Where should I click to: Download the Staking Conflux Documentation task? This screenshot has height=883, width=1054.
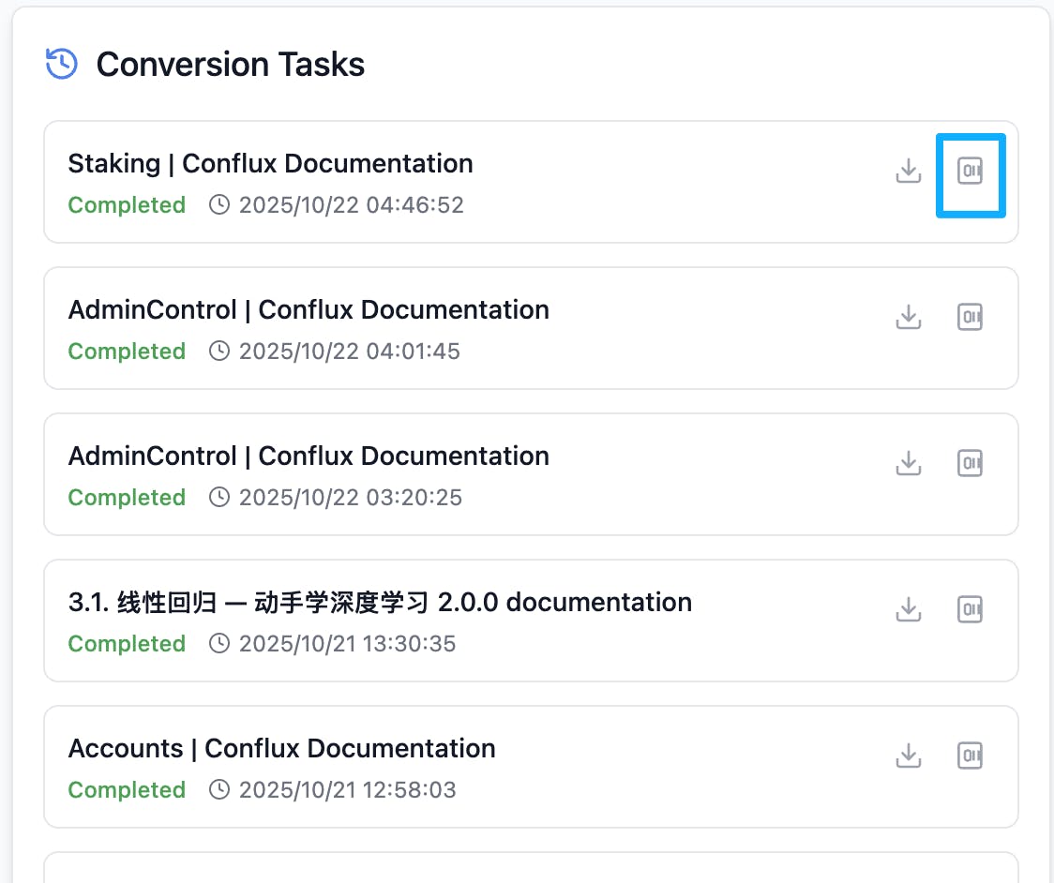click(908, 172)
